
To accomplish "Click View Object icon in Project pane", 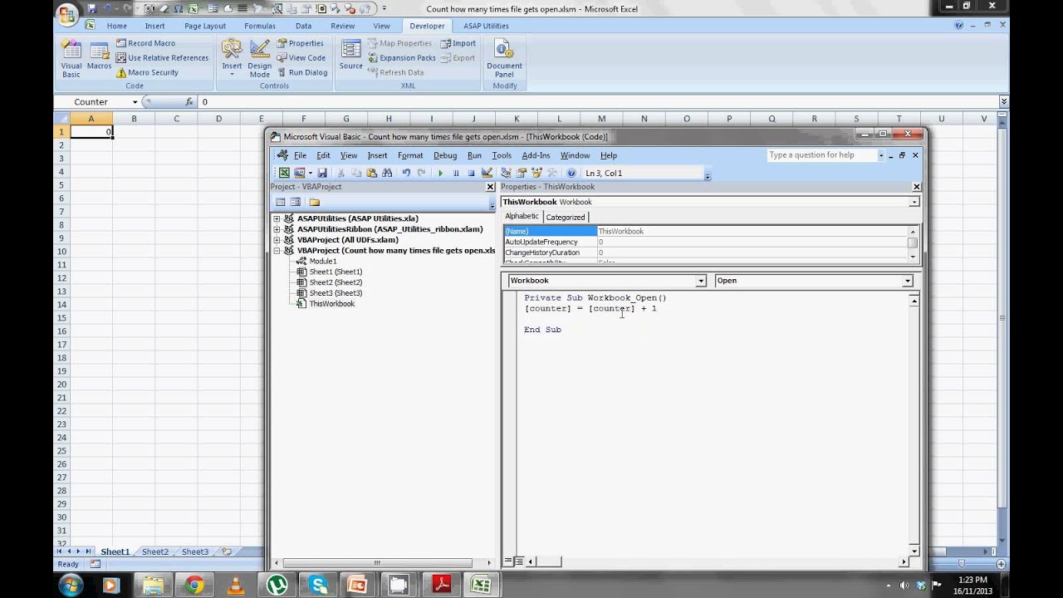I will click(296, 202).
